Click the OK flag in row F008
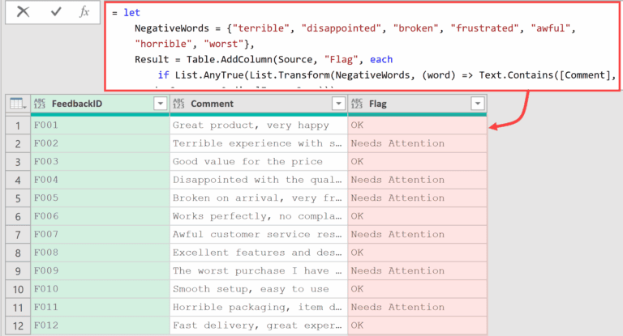 pos(417,253)
